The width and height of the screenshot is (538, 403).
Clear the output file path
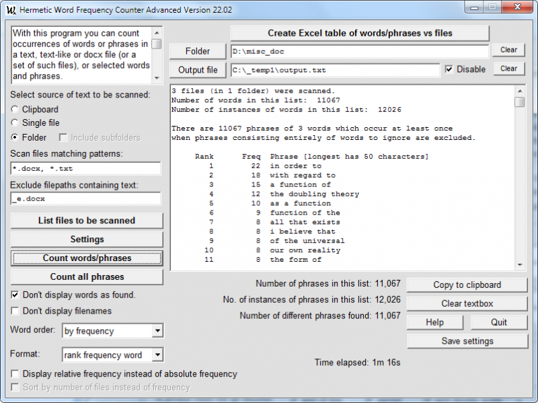508,69
